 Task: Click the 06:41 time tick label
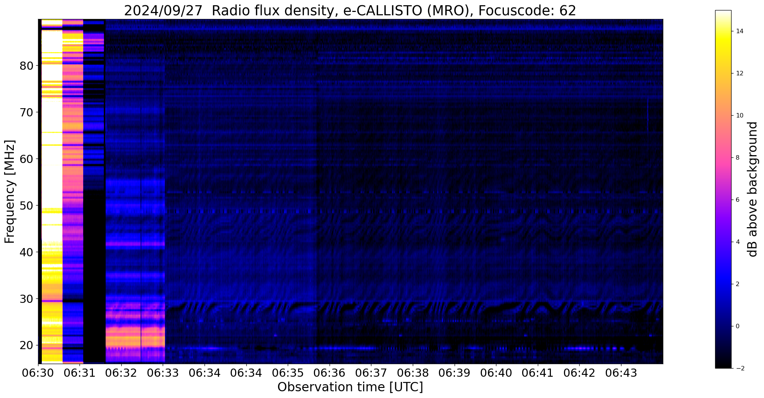click(538, 373)
